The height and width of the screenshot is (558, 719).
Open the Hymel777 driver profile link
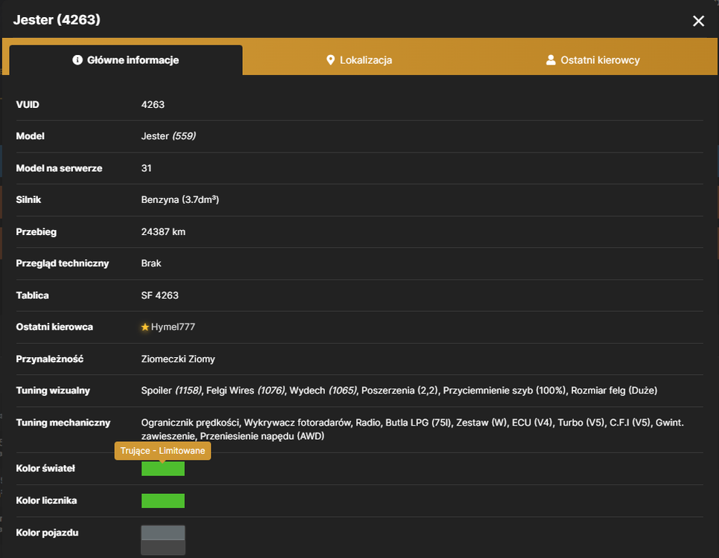[173, 327]
